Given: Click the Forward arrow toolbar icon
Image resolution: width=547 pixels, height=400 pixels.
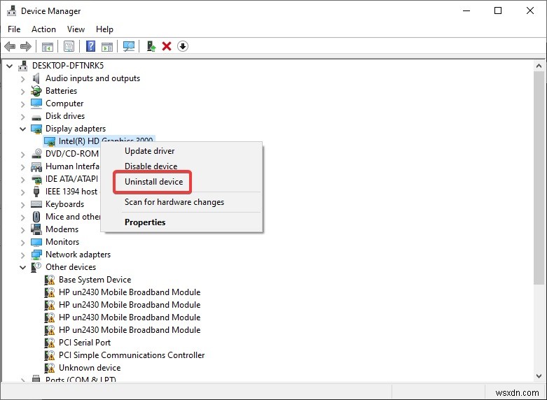Looking at the screenshot, I should pyautogui.click(x=26, y=46).
